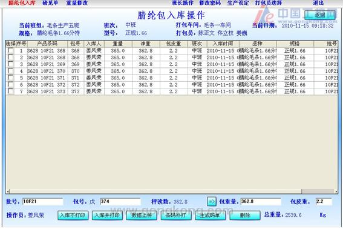Select barcode cell 3628 10F21 370

(x=47, y=71)
